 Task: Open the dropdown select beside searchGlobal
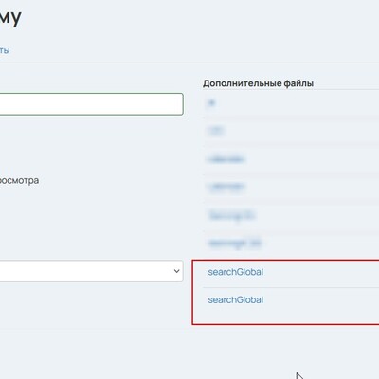pos(91,271)
